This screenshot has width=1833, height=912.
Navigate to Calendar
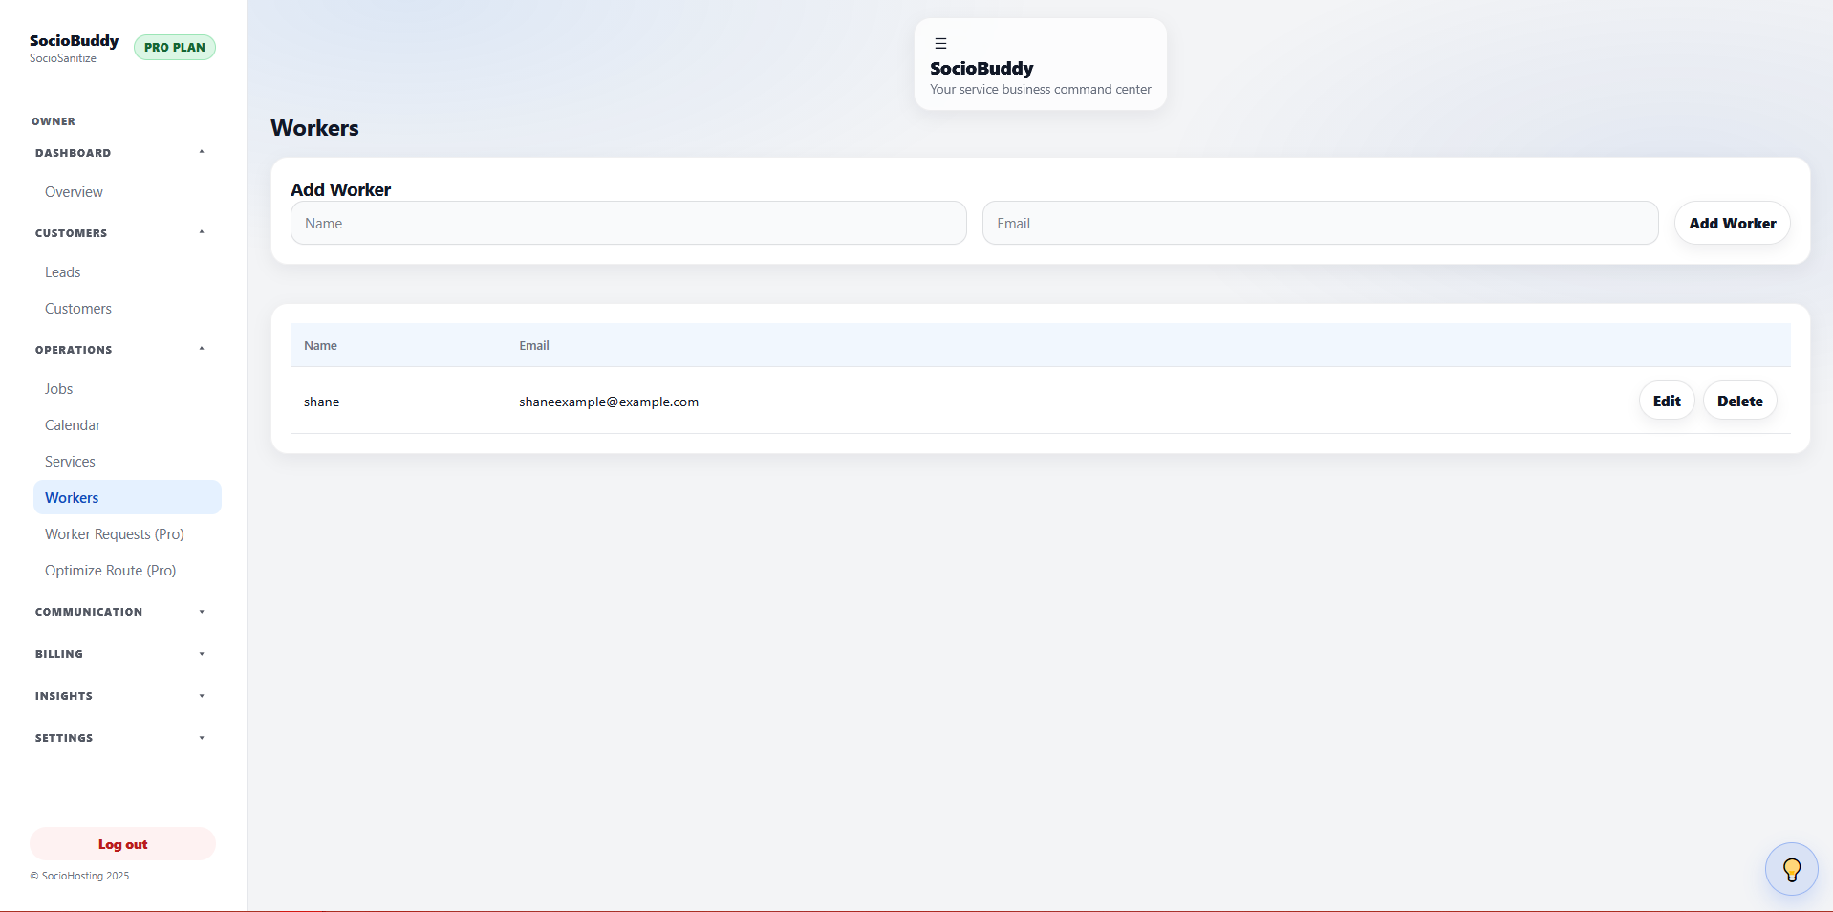click(x=73, y=425)
